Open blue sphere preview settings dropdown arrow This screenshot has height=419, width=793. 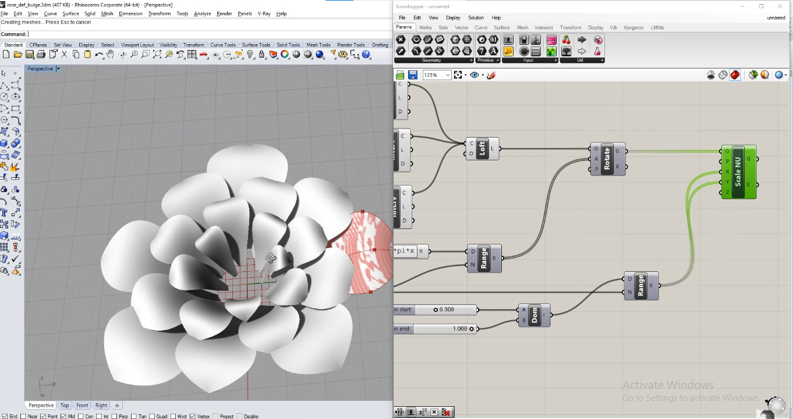click(x=785, y=75)
